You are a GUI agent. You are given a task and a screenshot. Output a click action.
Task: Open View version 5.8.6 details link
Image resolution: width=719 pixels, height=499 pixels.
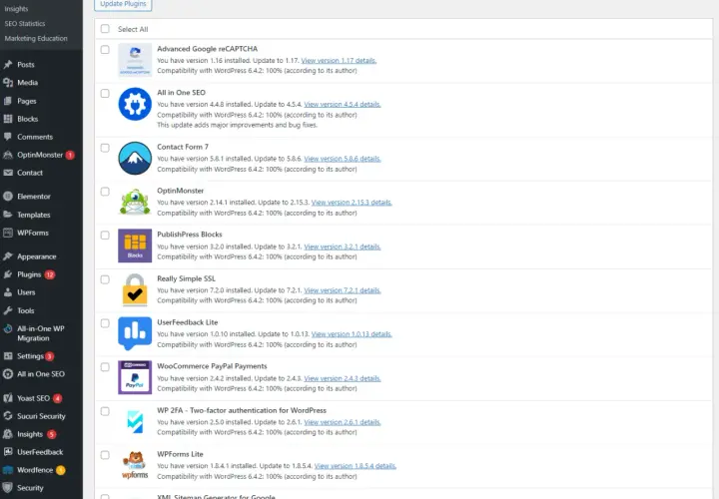[x=343, y=159]
